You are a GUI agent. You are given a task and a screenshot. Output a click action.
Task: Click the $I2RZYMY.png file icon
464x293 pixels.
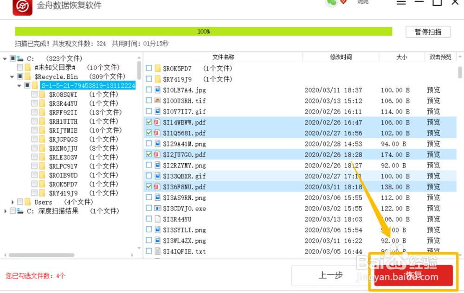pos(157,165)
